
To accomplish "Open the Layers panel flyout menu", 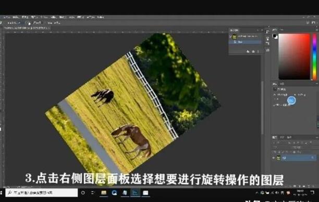I will (317, 137).
